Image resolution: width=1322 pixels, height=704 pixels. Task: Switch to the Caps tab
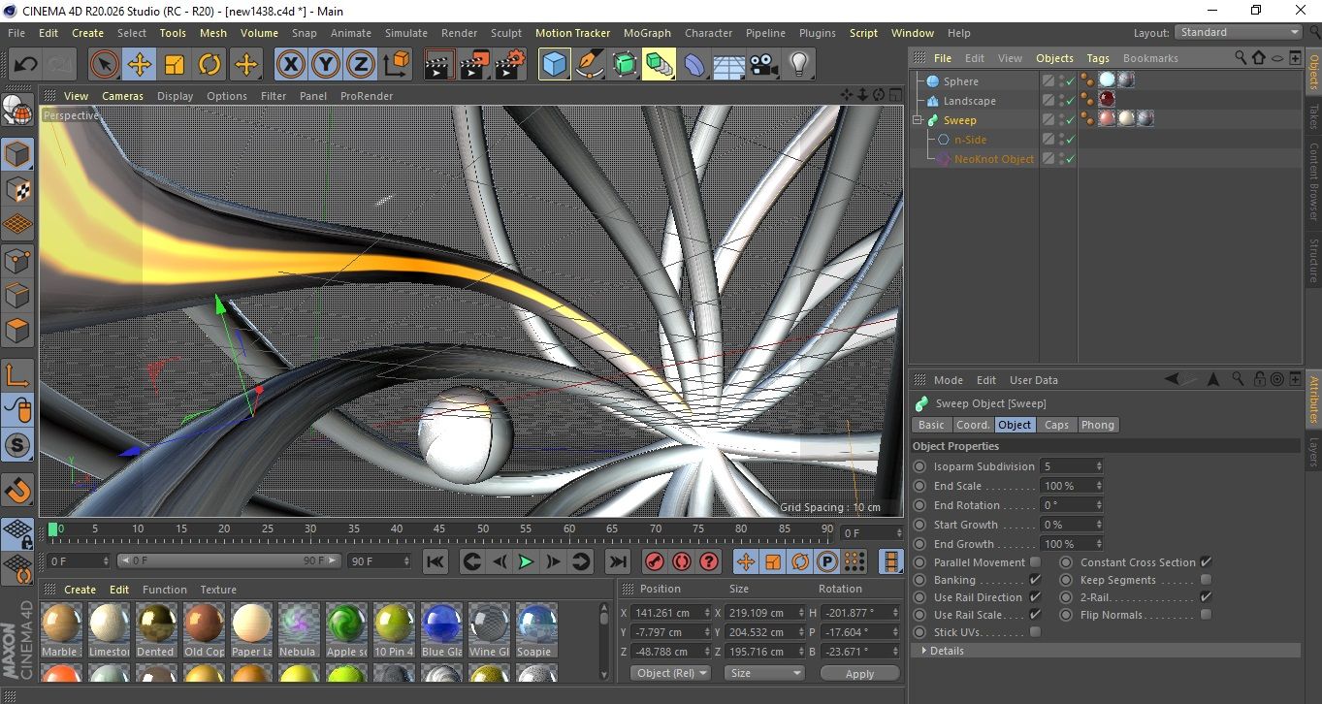(1056, 425)
